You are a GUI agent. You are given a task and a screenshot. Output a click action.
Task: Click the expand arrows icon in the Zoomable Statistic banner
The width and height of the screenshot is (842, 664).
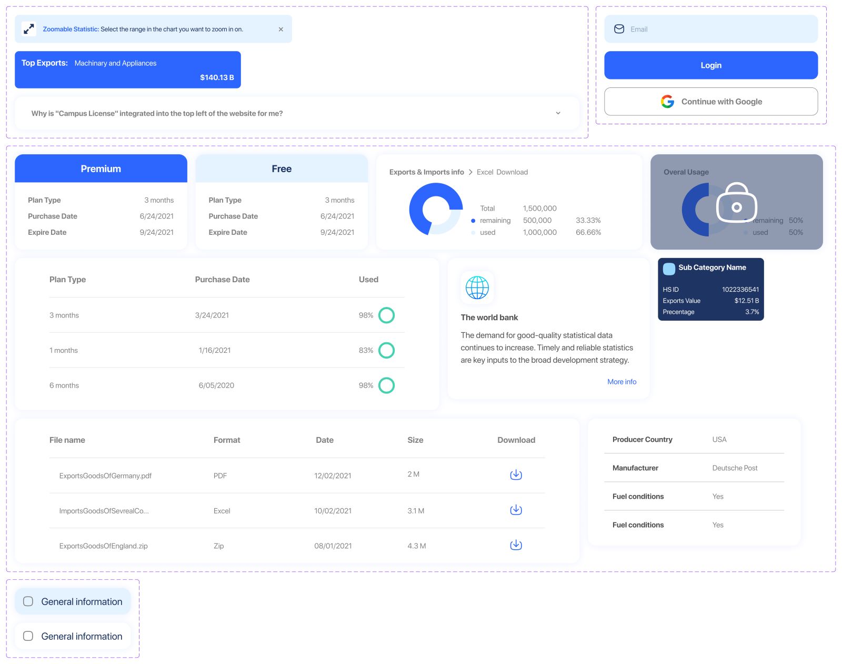click(x=29, y=29)
